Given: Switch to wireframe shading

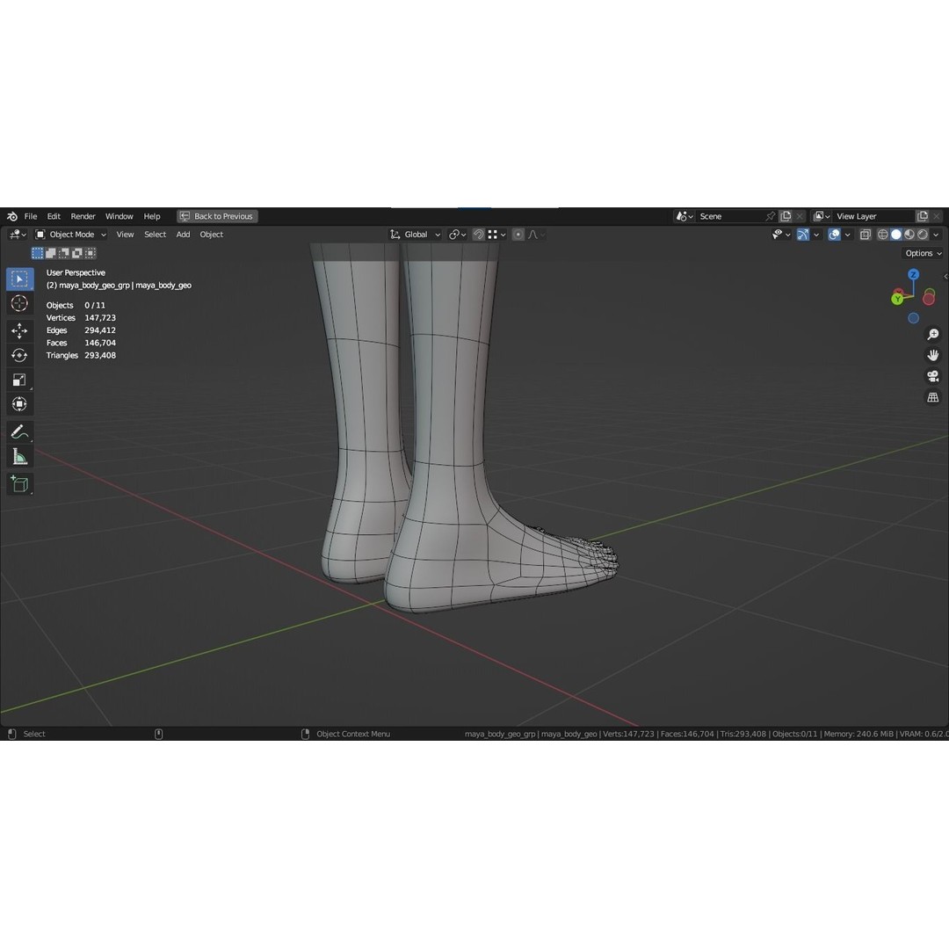Looking at the screenshot, I should (883, 235).
